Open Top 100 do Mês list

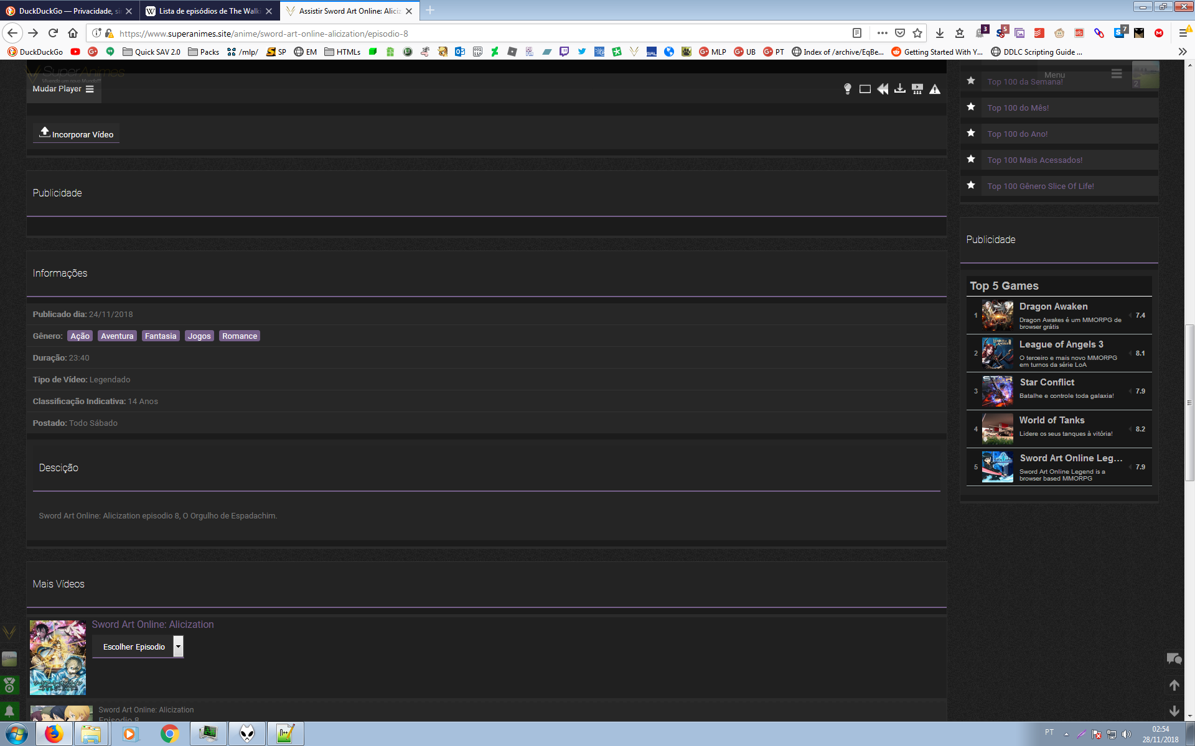(1018, 108)
